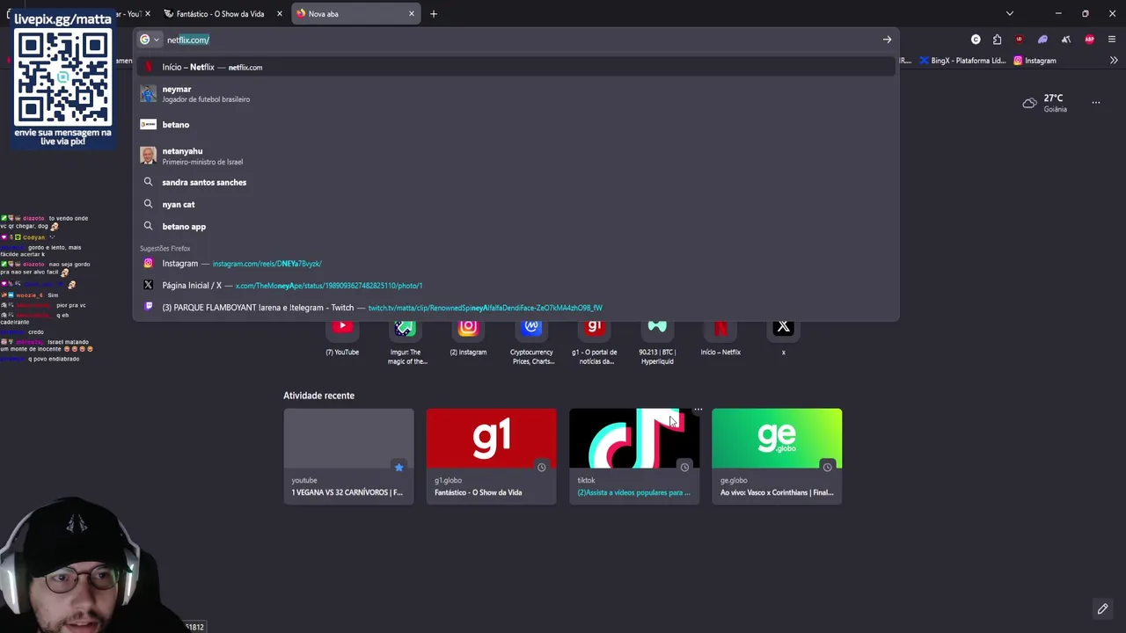
Task: Open the YouTube shortcut tile
Action: pos(342,338)
